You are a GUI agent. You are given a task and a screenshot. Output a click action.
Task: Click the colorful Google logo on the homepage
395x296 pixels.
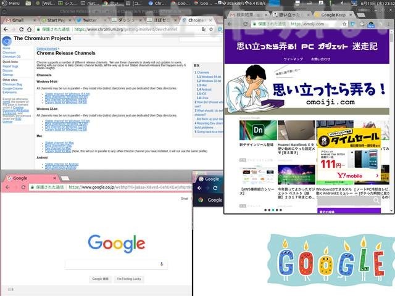(x=117, y=244)
